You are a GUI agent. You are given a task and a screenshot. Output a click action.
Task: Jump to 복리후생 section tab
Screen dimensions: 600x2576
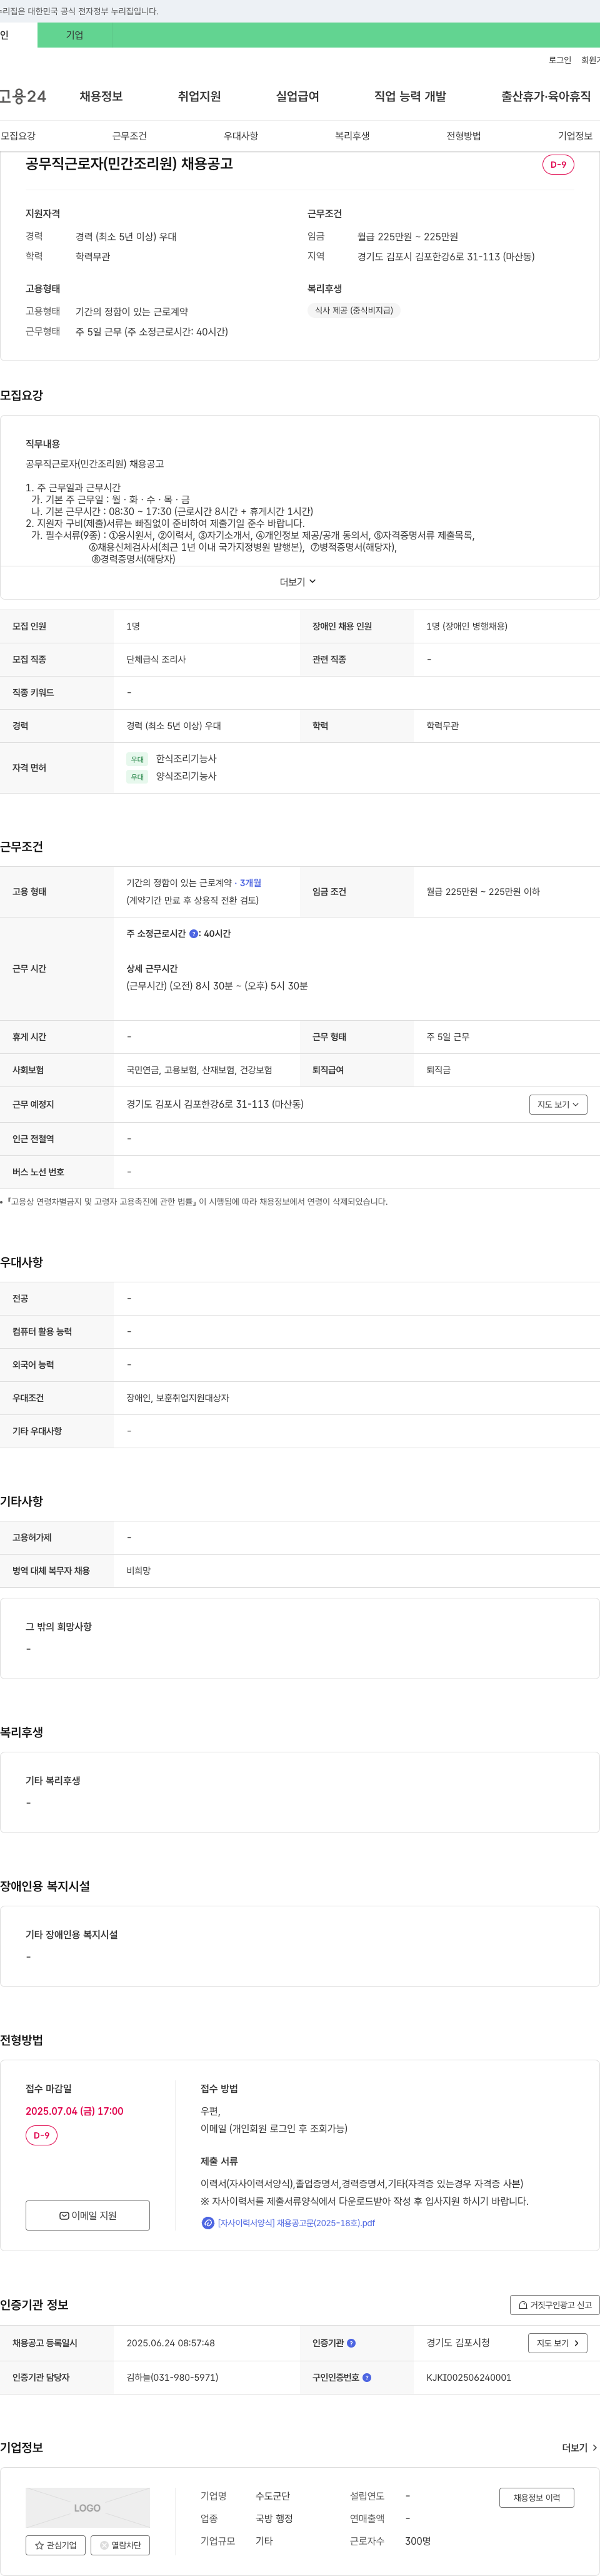pyautogui.click(x=352, y=136)
